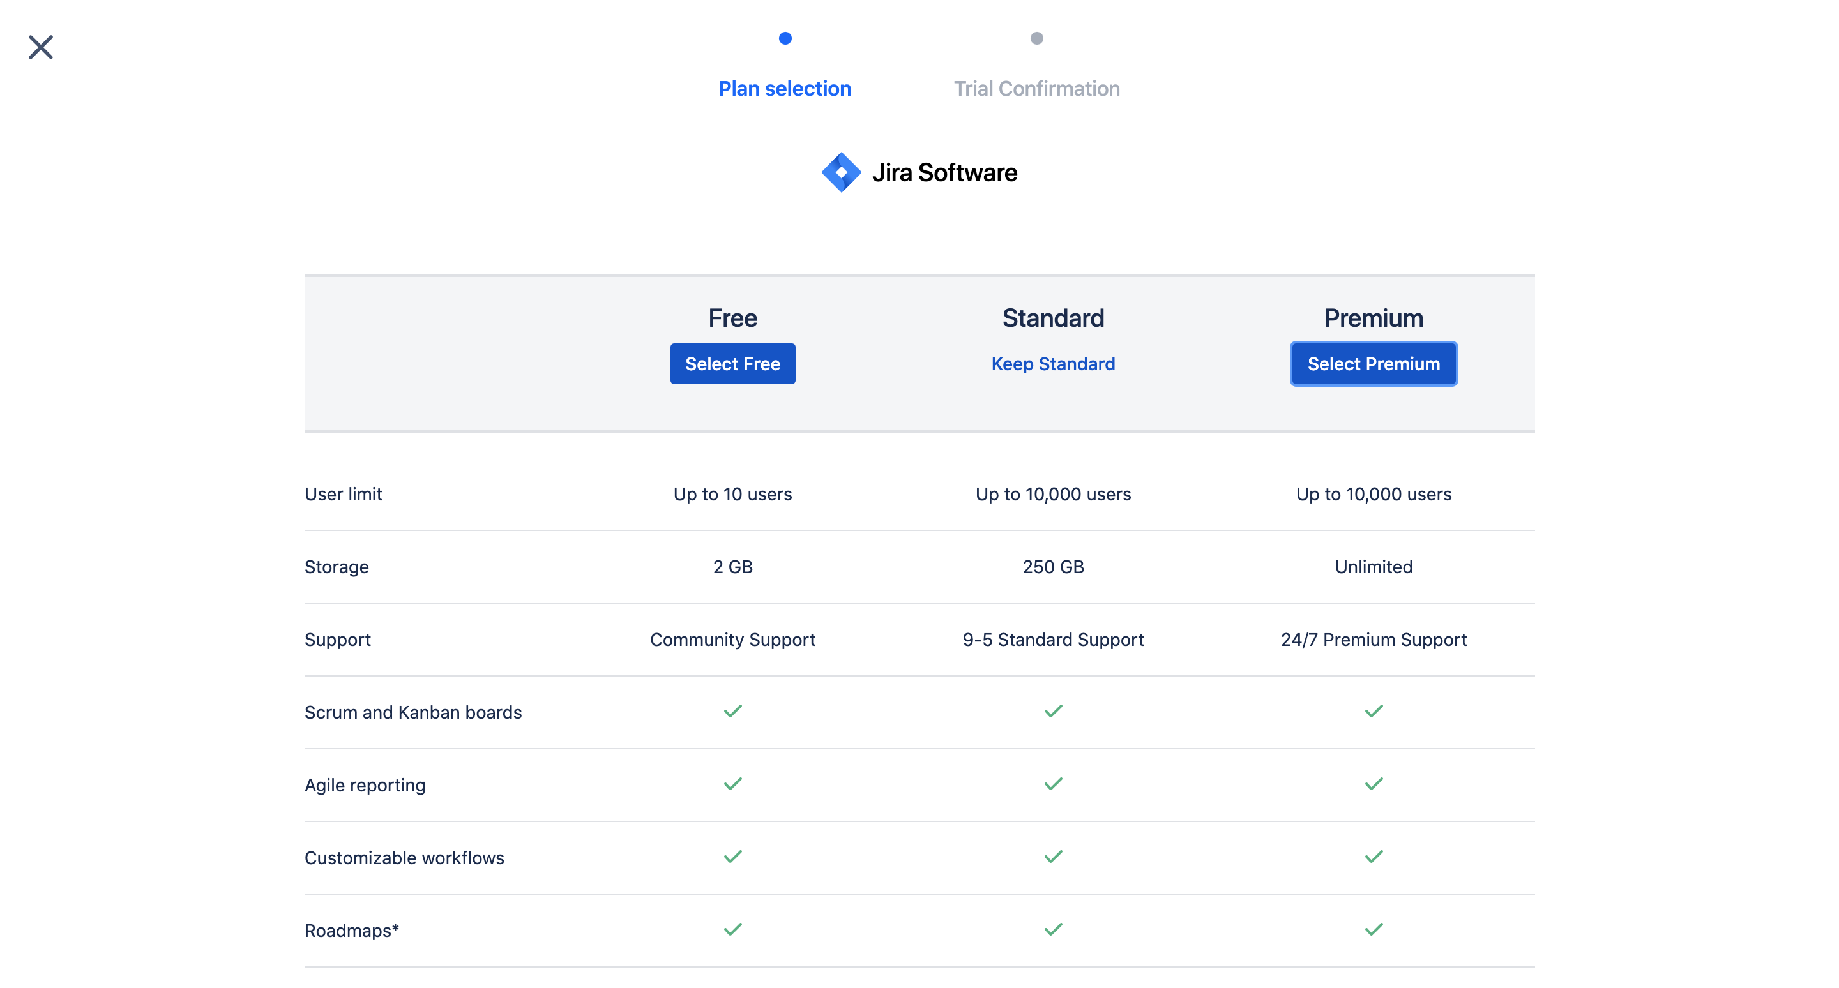Go to the Plan selection step label
Image resolution: width=1839 pixels, height=988 pixels.
785,89
